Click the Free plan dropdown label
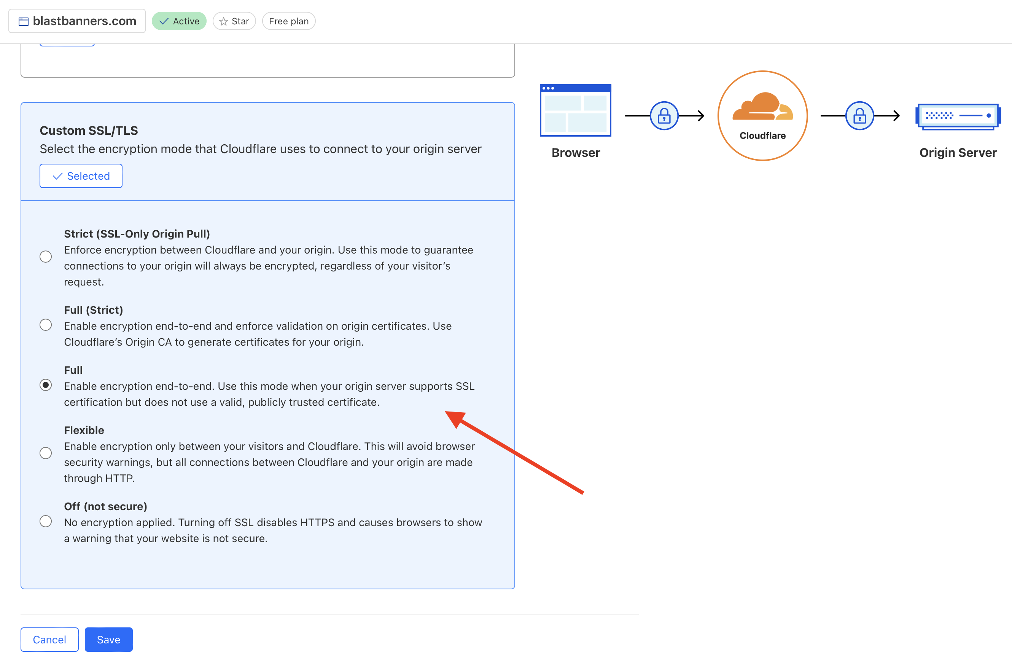This screenshot has width=1012, height=667. 290,21
